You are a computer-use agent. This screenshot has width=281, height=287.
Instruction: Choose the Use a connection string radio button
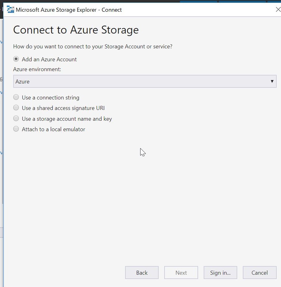click(16, 97)
